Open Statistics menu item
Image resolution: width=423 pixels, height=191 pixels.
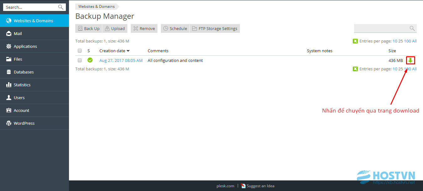(34, 85)
